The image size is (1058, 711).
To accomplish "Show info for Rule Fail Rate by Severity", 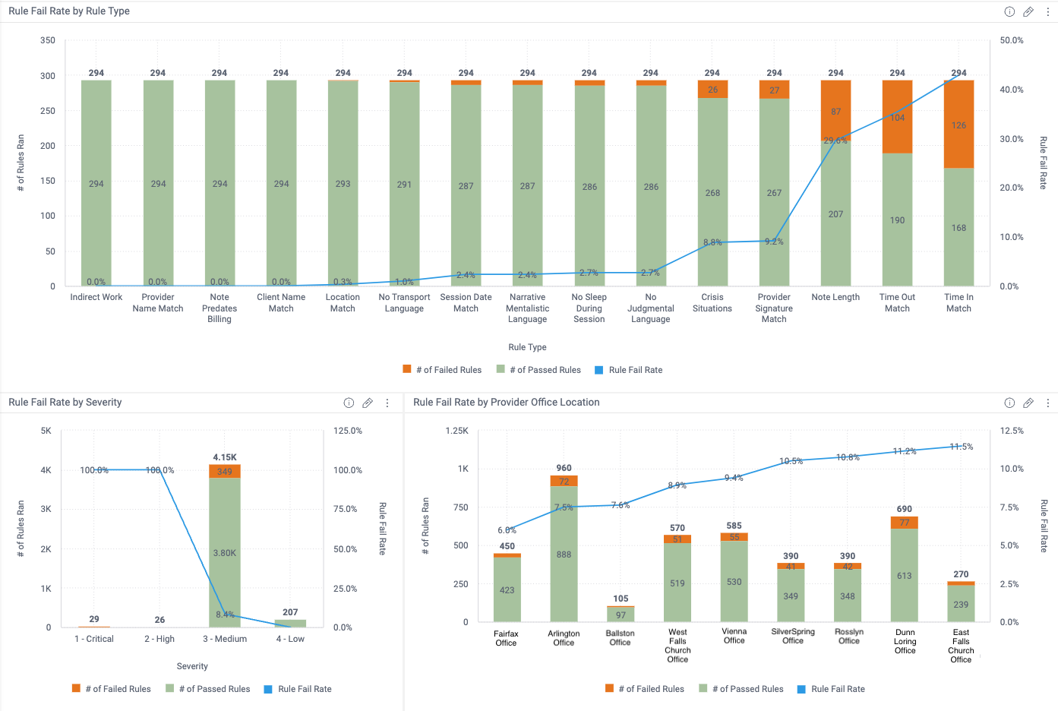I will (x=349, y=403).
